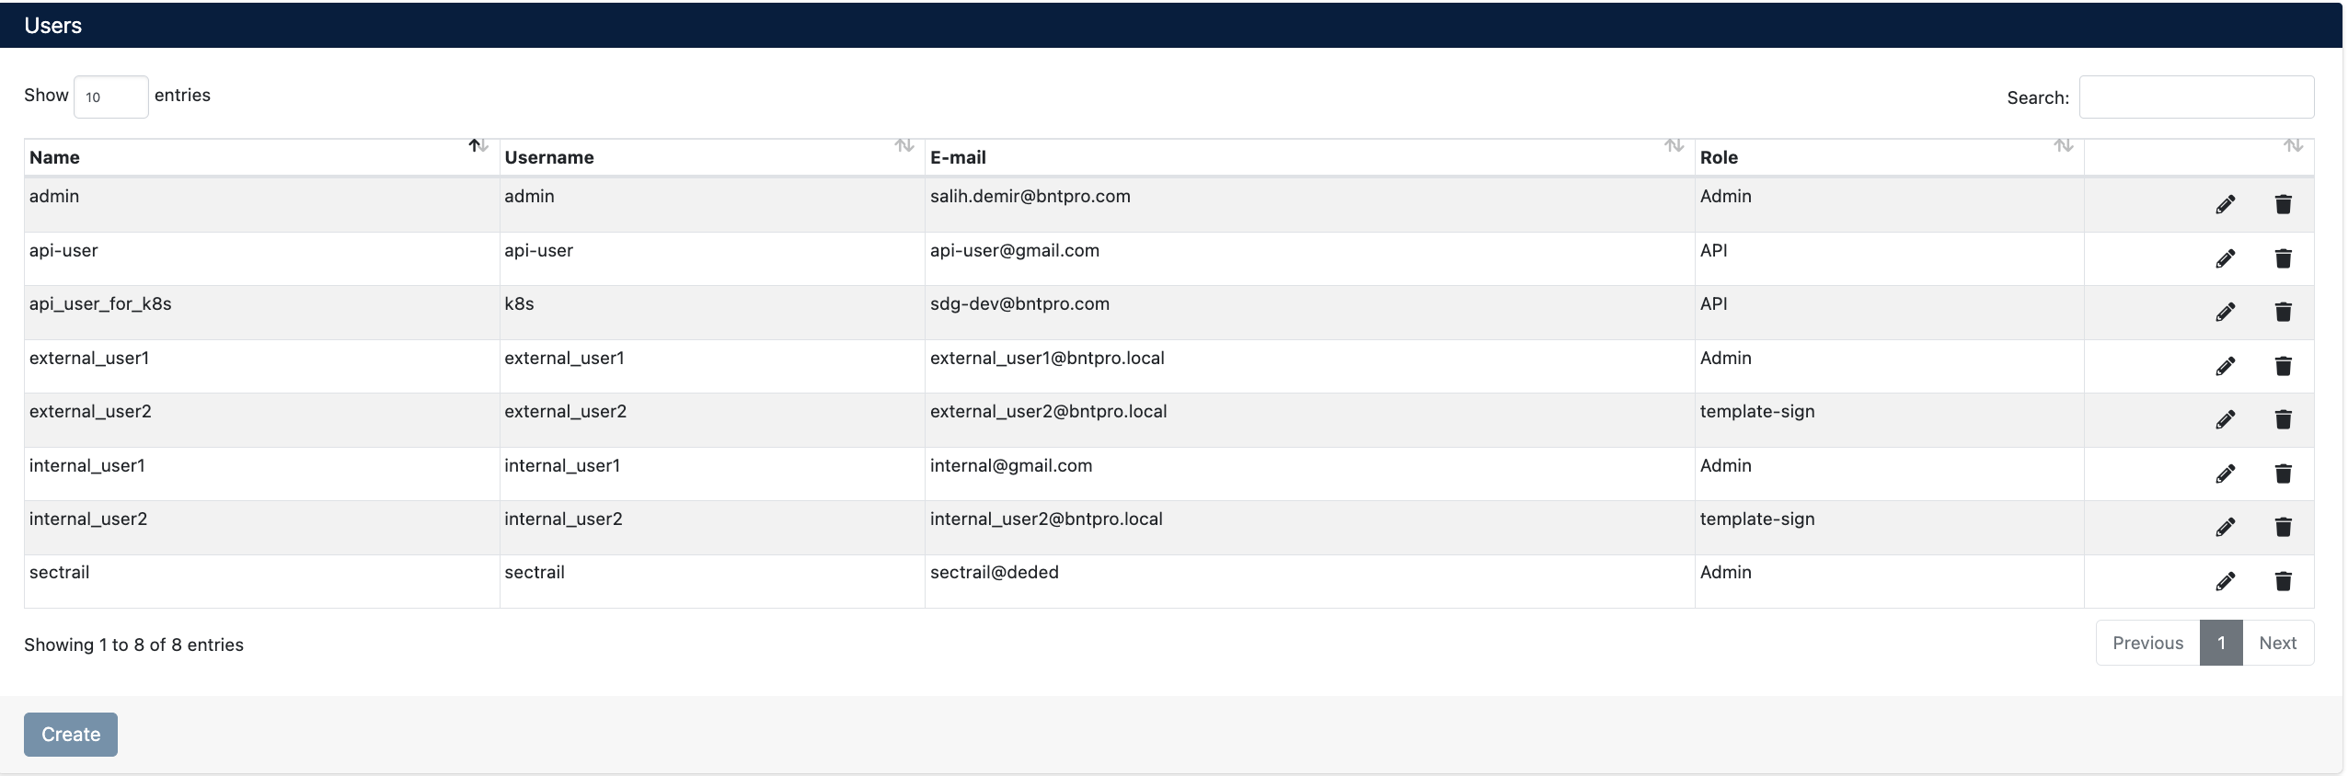
Task: Go to Previous page of users
Action: coord(2147,643)
